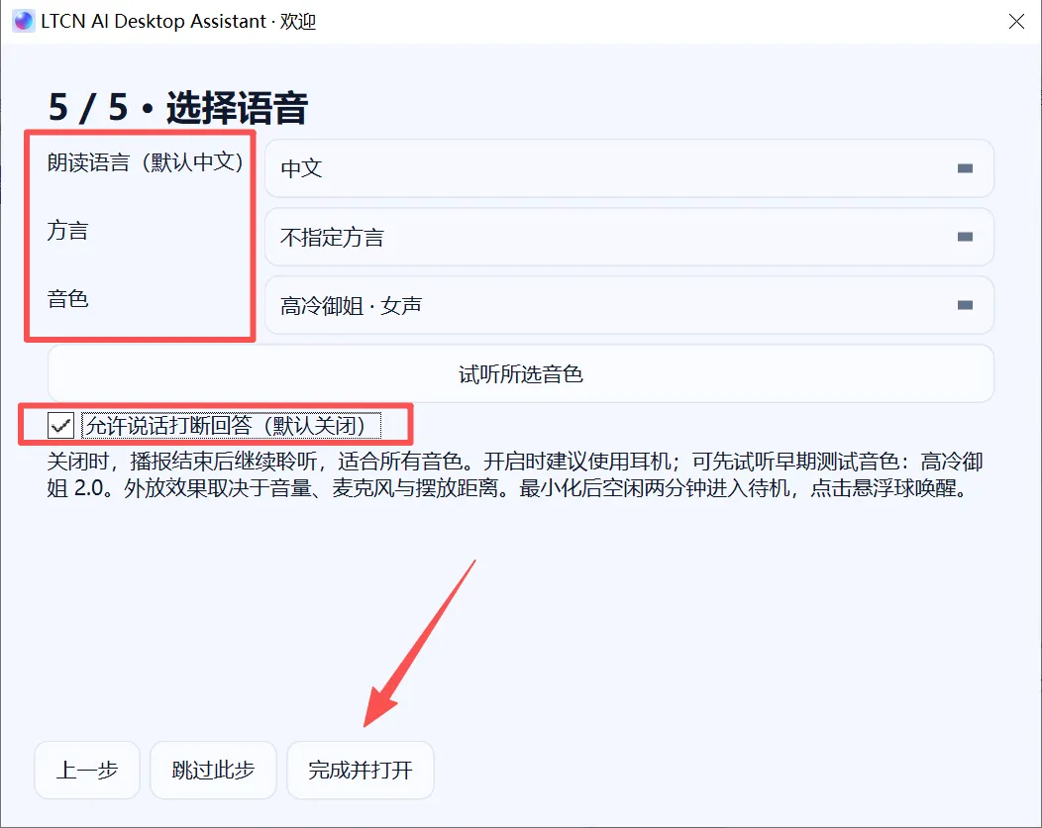This screenshot has height=828, width=1042.
Task: Click the 允许说话打断回答（默认关闭） label text
Action: click(x=231, y=425)
